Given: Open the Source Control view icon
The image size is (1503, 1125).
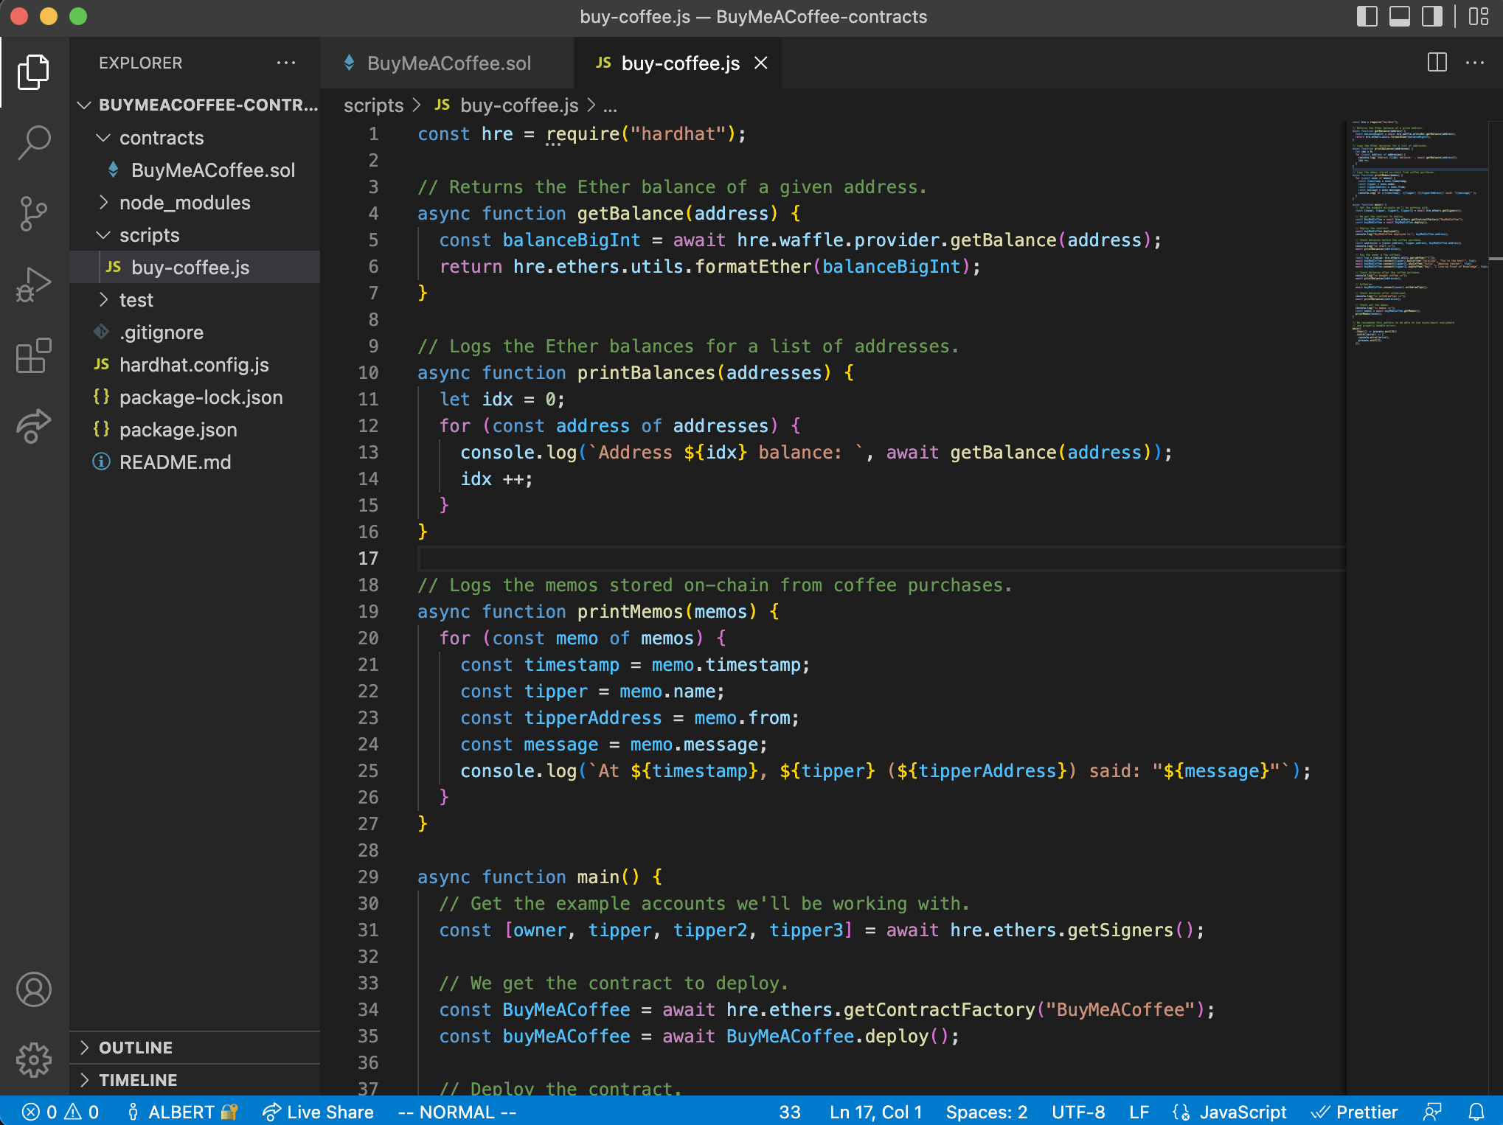Looking at the screenshot, I should pos(34,214).
